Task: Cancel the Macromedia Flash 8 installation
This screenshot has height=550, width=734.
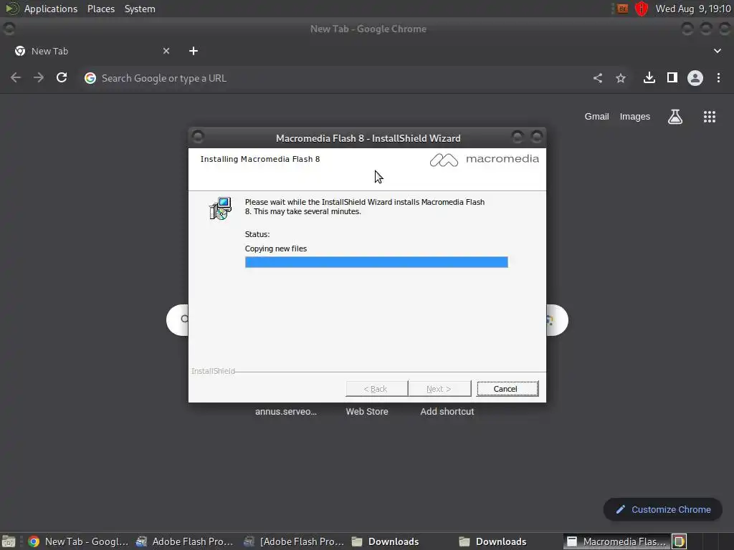Action: [507, 389]
